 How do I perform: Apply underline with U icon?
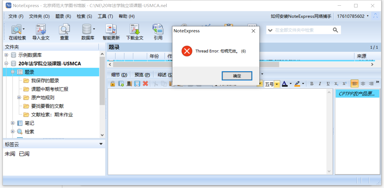tap(328, 84)
